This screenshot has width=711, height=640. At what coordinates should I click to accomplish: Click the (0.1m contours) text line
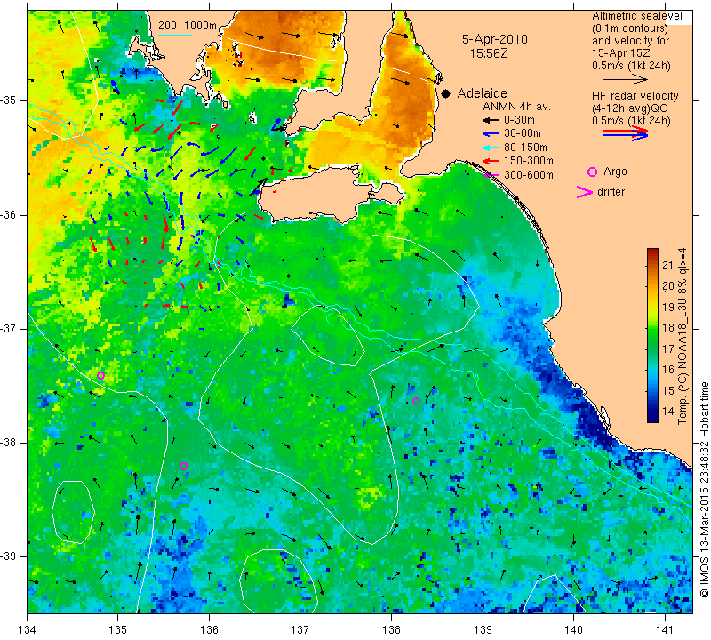click(x=630, y=28)
